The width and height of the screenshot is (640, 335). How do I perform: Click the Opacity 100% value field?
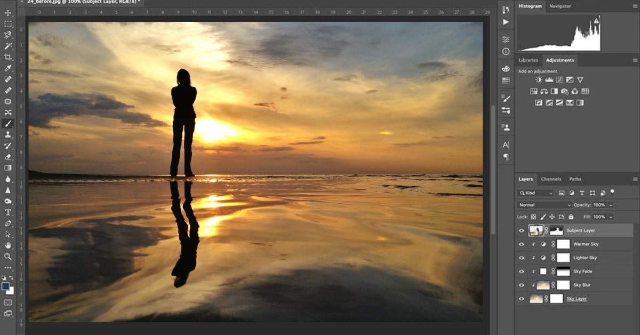pyautogui.click(x=599, y=205)
